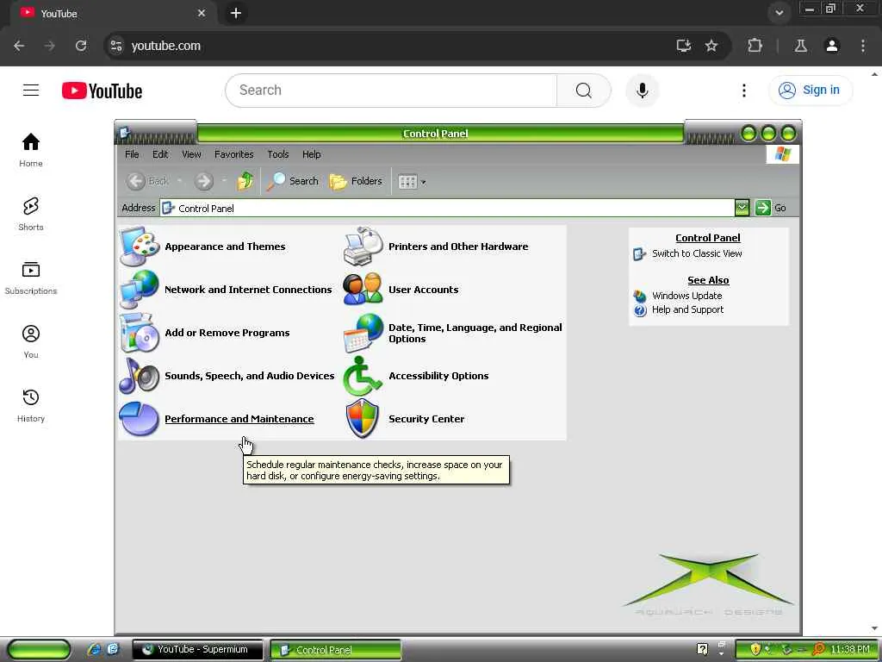Open Appearance and Themes category icon
Screen dimensions: 882x662
(x=139, y=247)
